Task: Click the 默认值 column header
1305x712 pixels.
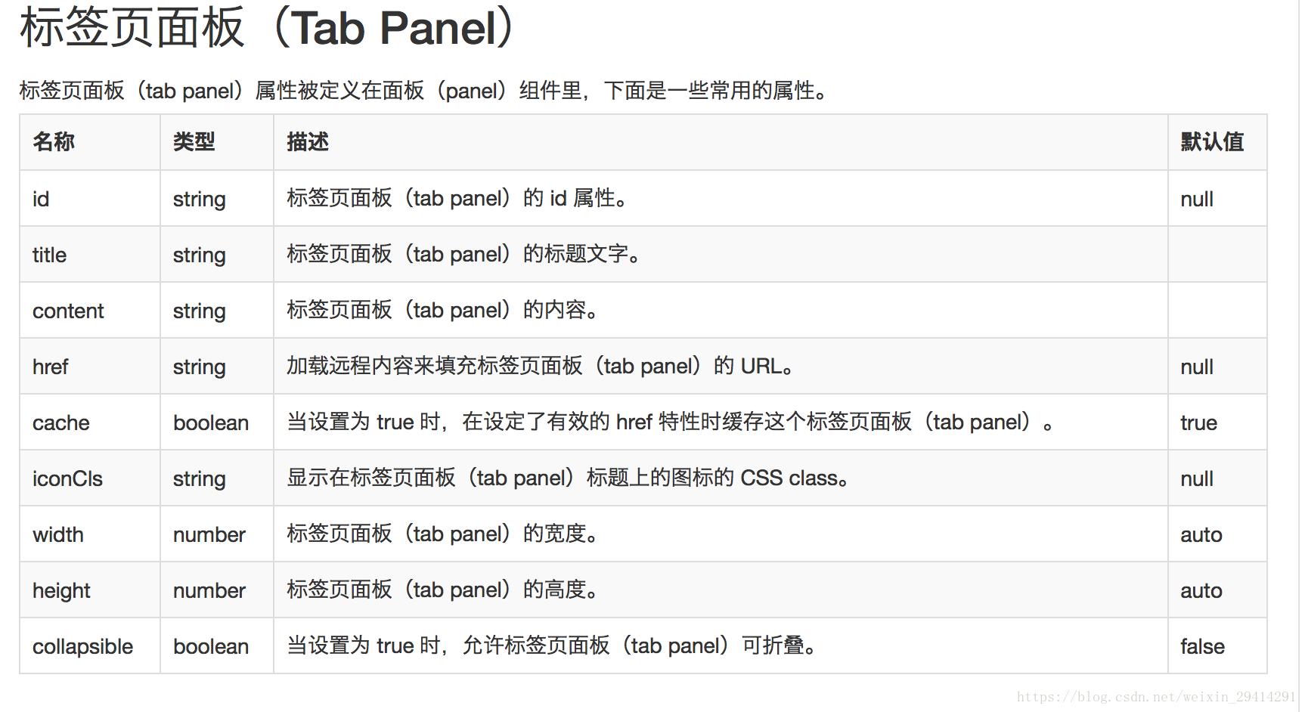Action: (x=1212, y=142)
